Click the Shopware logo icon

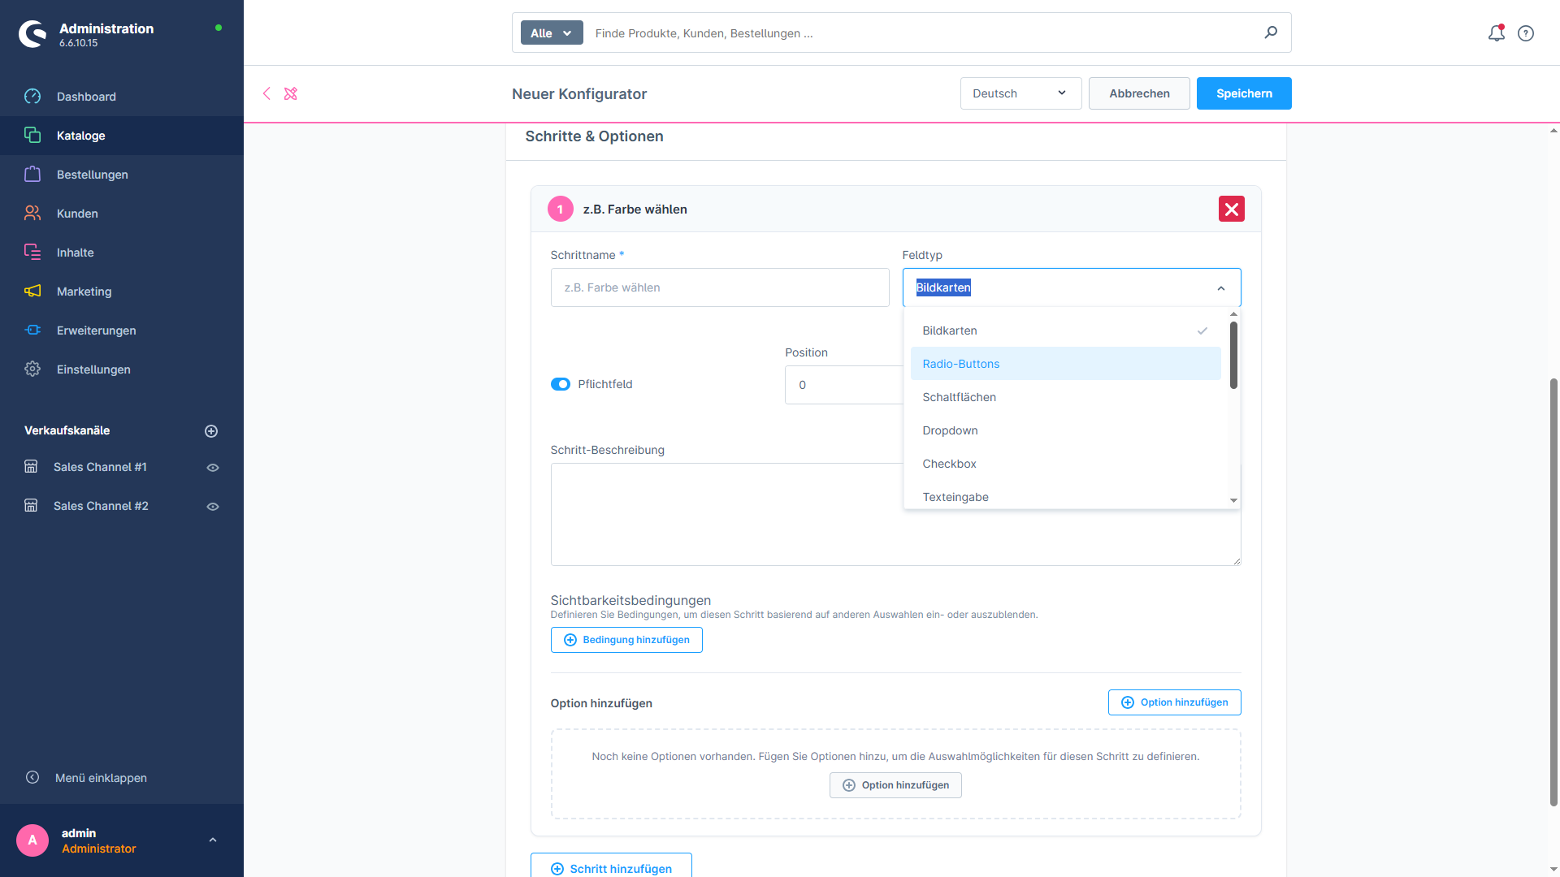(32, 34)
